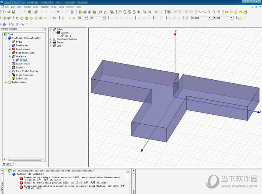Viewport: 262px width, 194px height.
Task: Open the View menu
Action: 19,7
